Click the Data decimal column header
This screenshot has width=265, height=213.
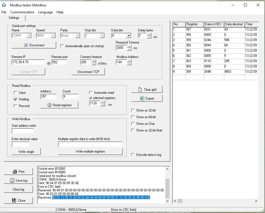235,24
